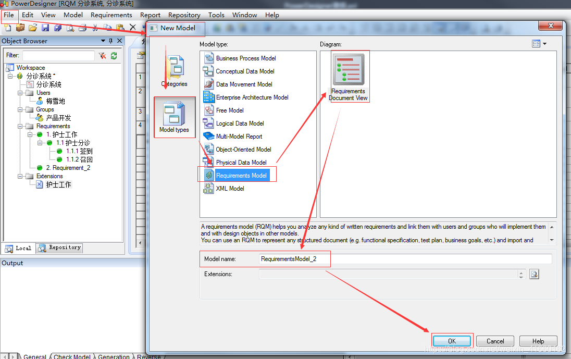Viewport: 571px width, 359px height.
Task: Refresh the Object Browser filter
Action: (114, 56)
